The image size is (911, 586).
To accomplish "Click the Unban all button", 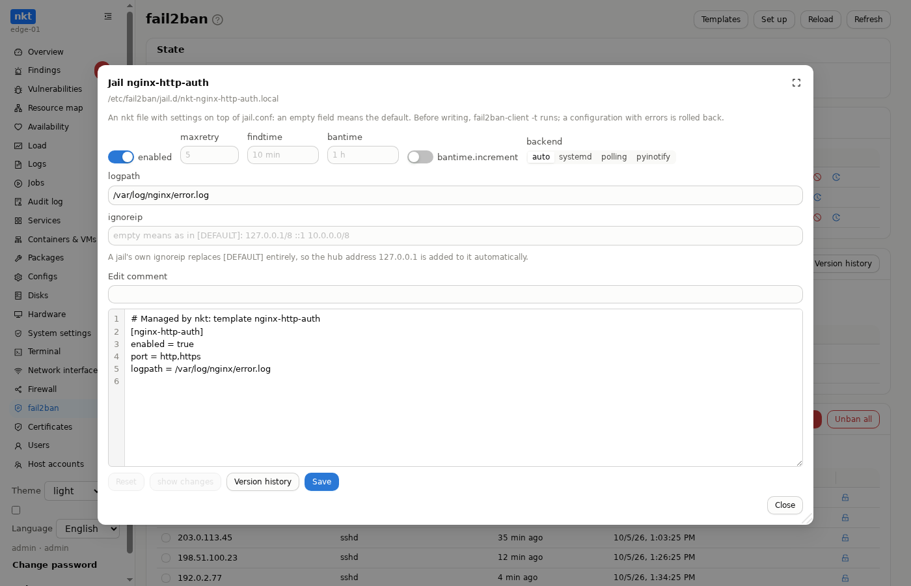I will click(x=853, y=419).
